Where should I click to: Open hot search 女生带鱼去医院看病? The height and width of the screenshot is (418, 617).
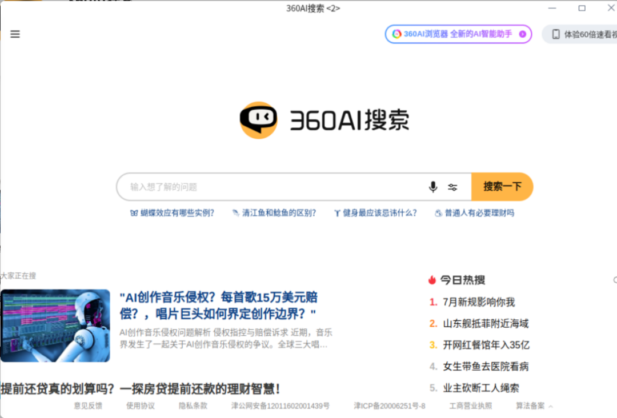[x=486, y=367]
